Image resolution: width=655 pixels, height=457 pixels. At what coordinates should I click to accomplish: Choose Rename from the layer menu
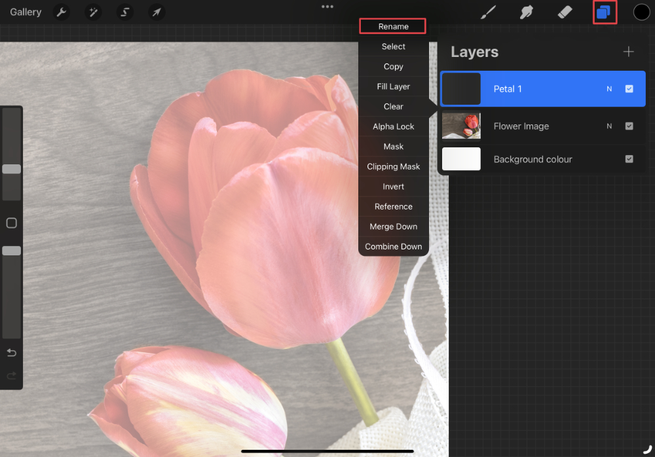[393, 26]
